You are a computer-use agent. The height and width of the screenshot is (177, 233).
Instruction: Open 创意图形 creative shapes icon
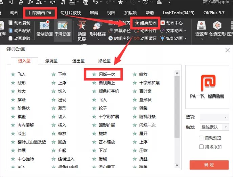point(217,25)
